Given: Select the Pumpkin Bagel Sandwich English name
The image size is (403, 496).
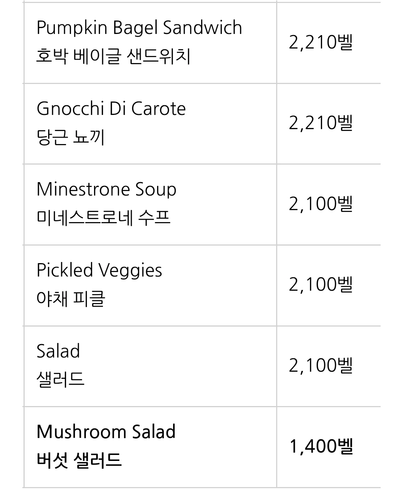Looking at the screenshot, I should pyautogui.click(x=139, y=28).
